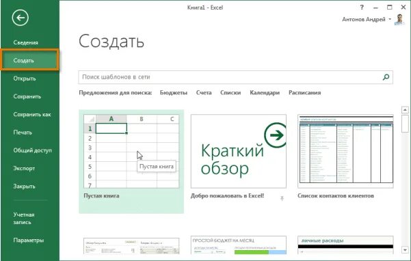Open the Расписания search suggestion
411x261 pixels.
(x=304, y=93)
